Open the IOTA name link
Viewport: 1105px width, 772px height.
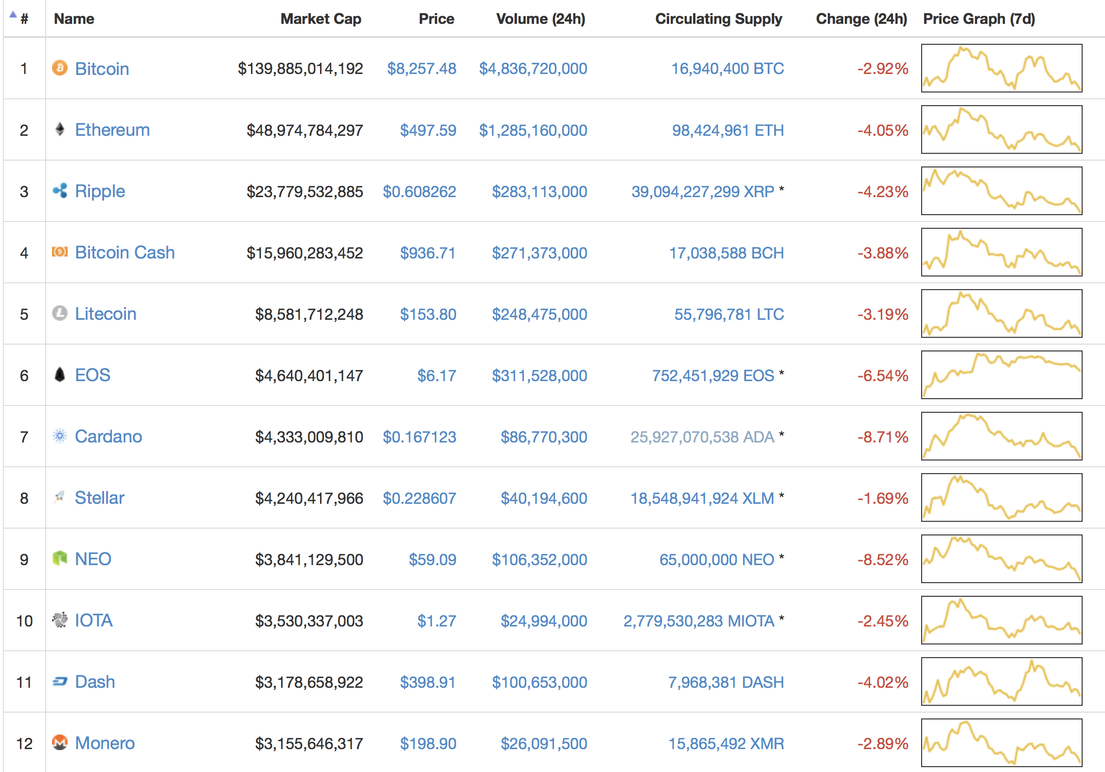[94, 621]
